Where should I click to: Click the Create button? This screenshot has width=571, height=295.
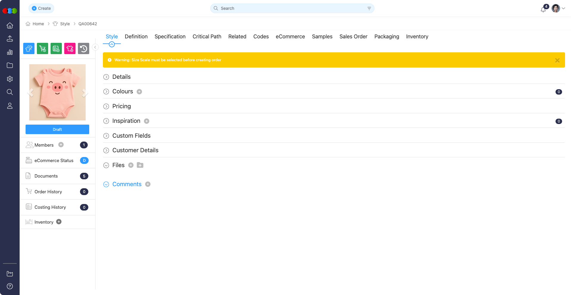(x=41, y=8)
